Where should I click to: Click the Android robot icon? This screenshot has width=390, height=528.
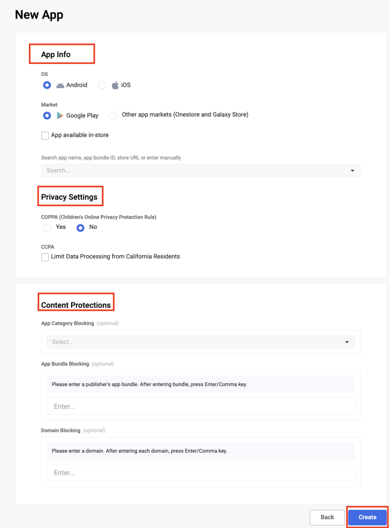point(60,85)
